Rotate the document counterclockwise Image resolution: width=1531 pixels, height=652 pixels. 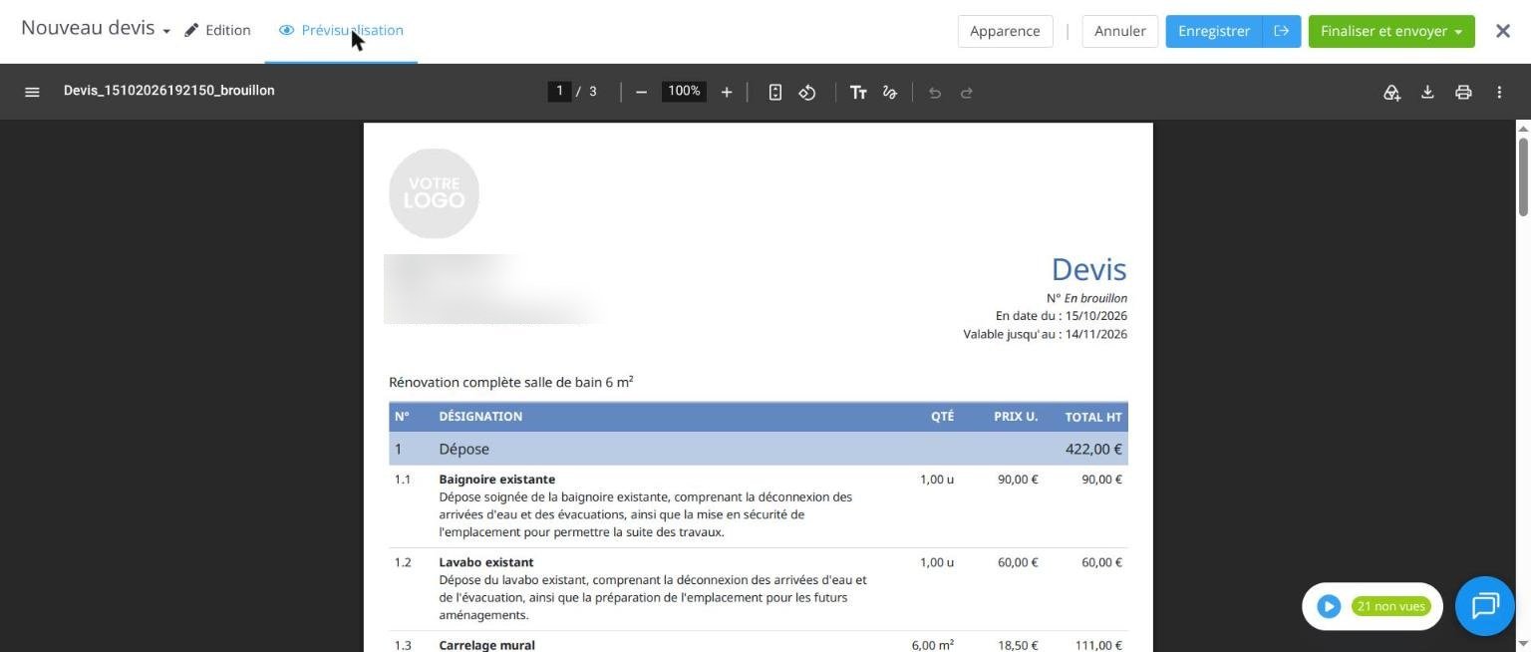[807, 92]
